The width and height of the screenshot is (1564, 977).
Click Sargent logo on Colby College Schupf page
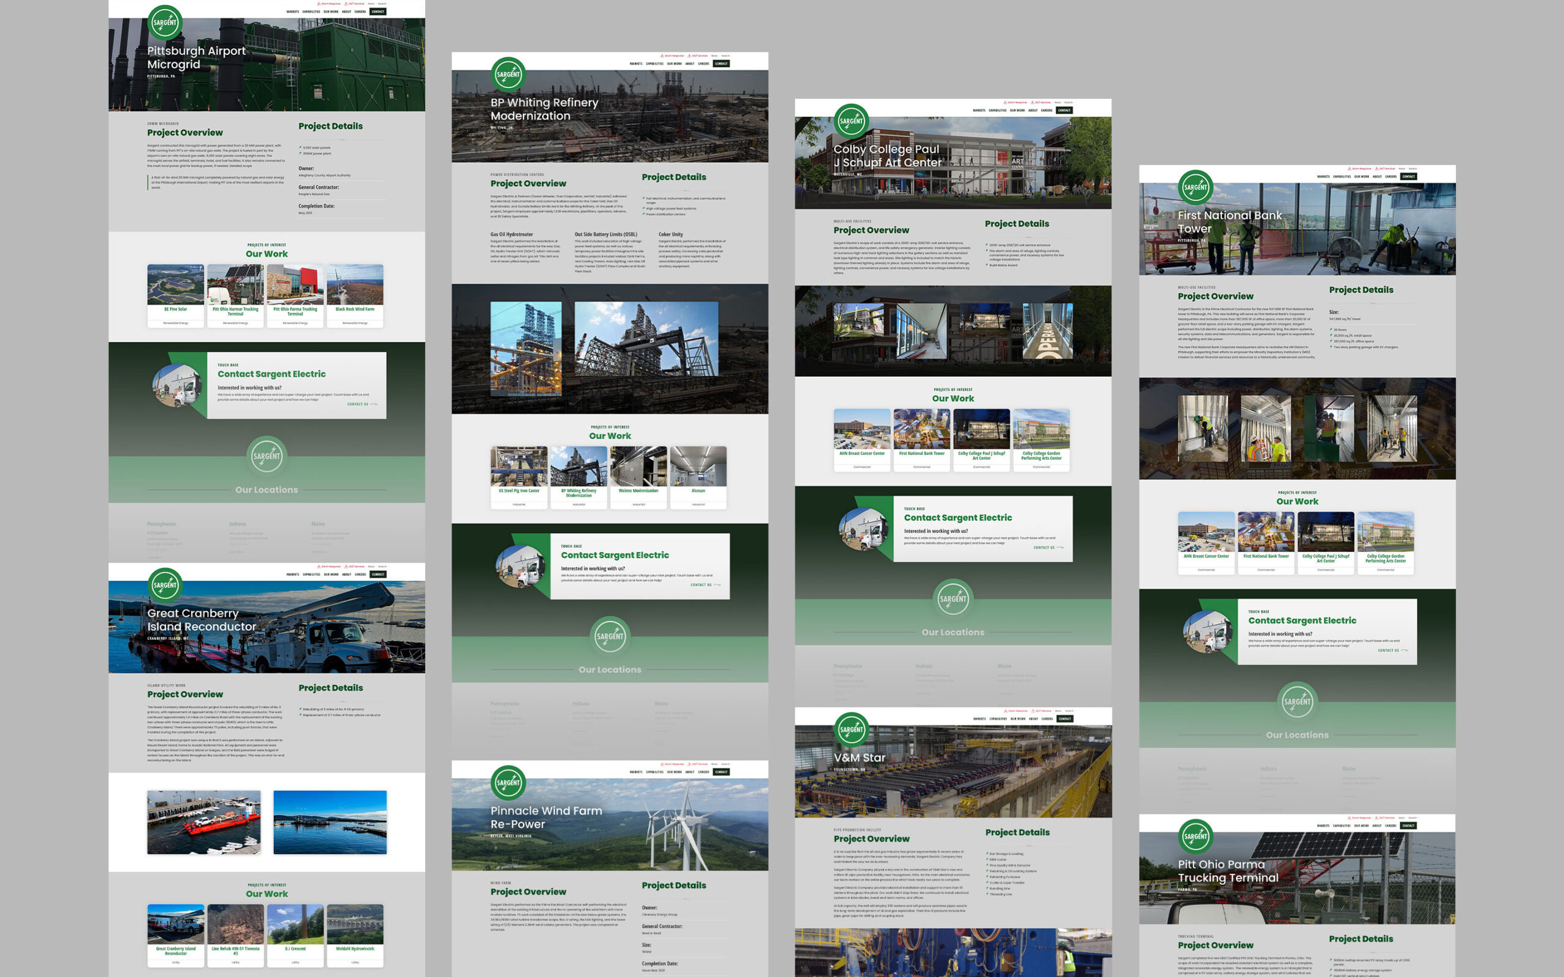(851, 121)
